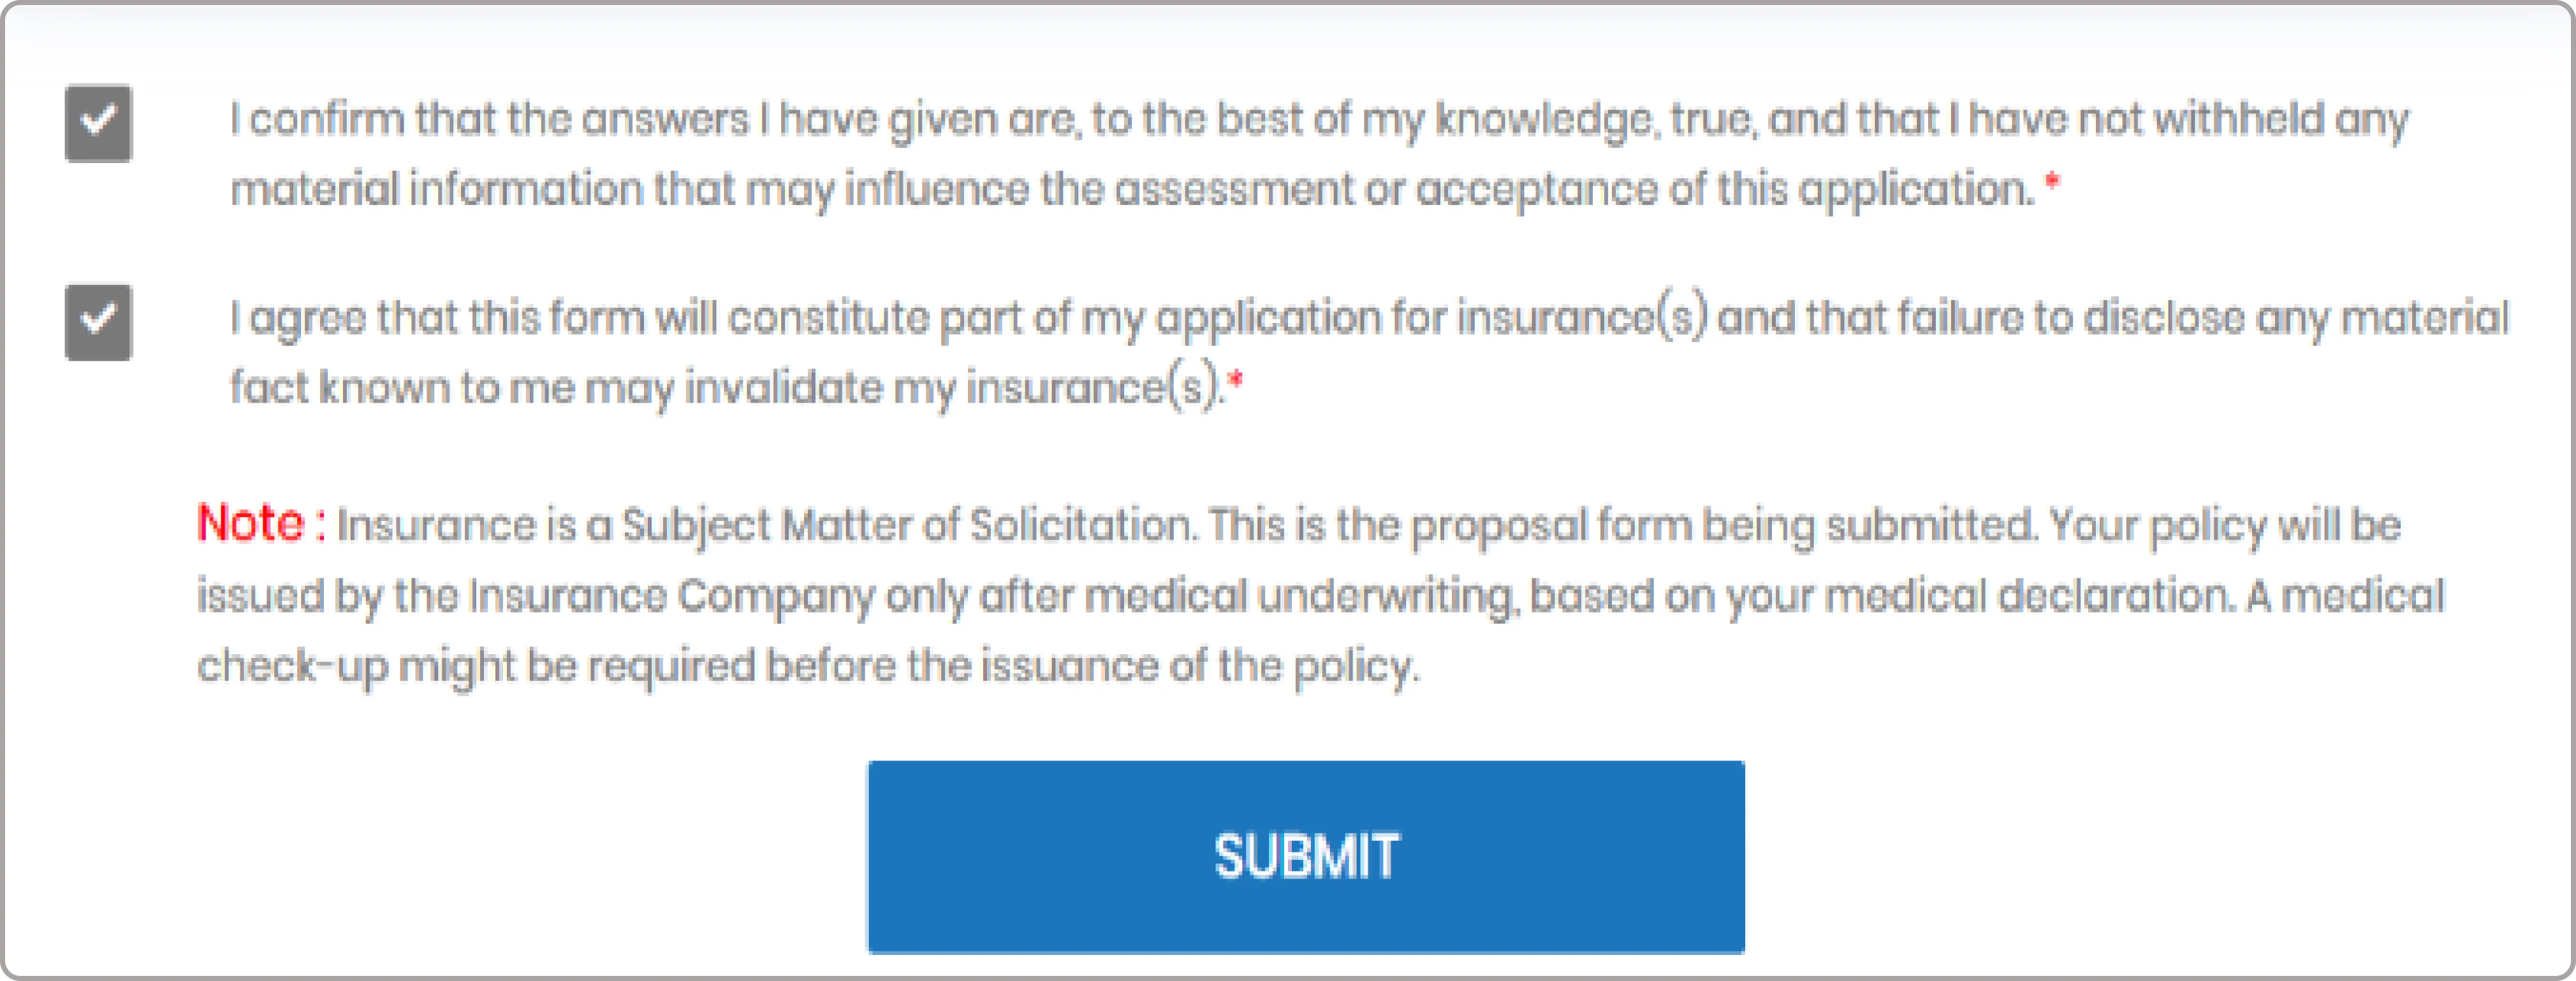The height and width of the screenshot is (981, 2576).
Task: Click the 'SUBMIT' text on the blue button
Action: pos(1306,856)
